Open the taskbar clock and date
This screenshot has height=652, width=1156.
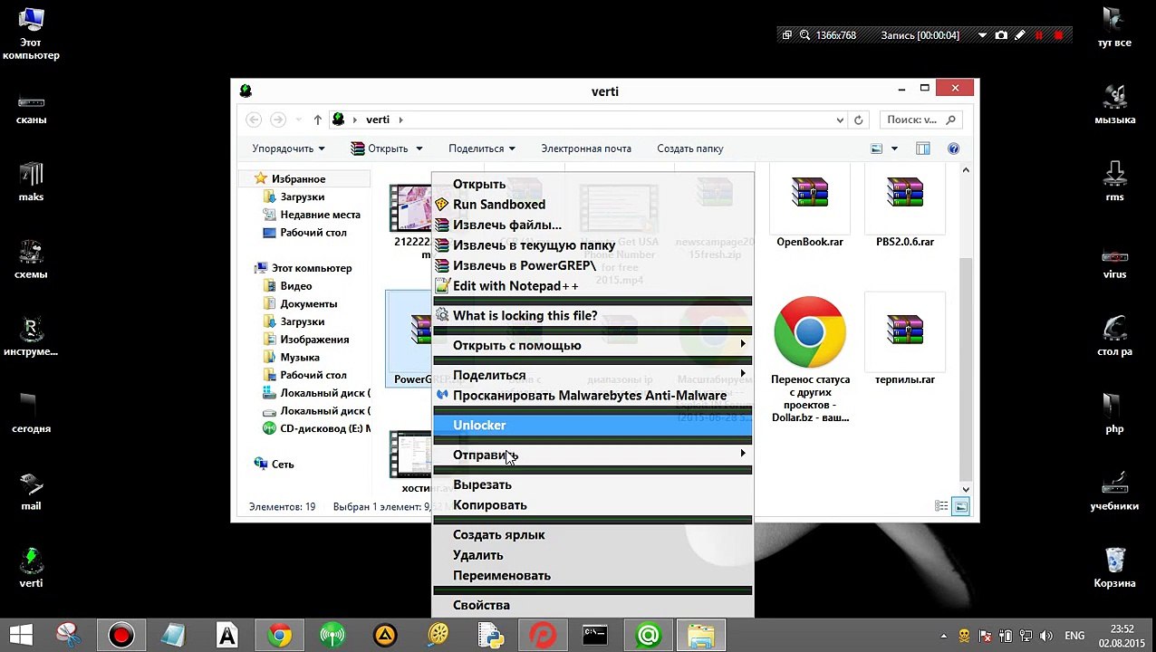click(1122, 636)
